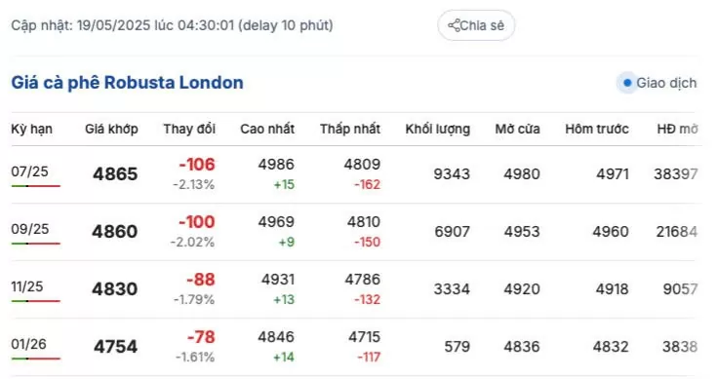Open the Giá cà phê Robusta London heading
This screenshot has width=717, height=379.
coord(127,83)
